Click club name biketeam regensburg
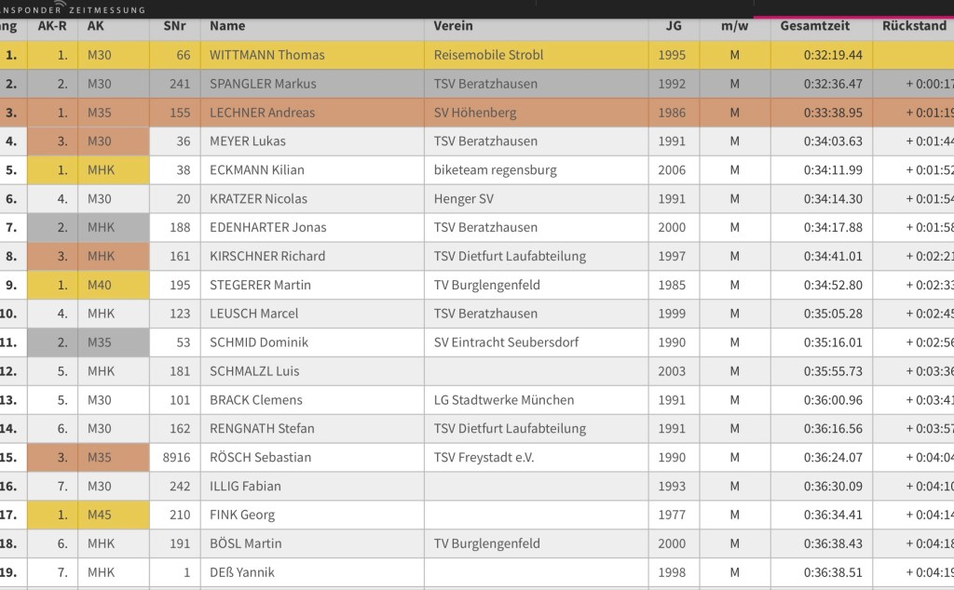Image resolution: width=954 pixels, height=590 pixels. click(495, 170)
